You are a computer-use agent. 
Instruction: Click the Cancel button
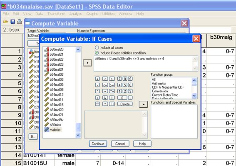[x=120, y=144]
